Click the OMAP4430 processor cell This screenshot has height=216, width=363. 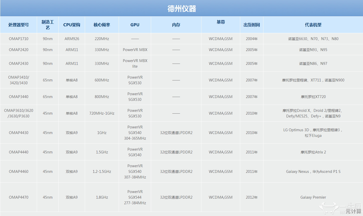(x=19, y=133)
